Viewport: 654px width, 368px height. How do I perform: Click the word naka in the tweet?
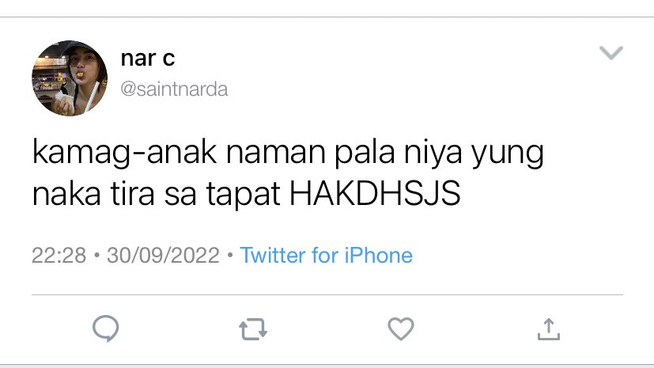[x=66, y=194]
